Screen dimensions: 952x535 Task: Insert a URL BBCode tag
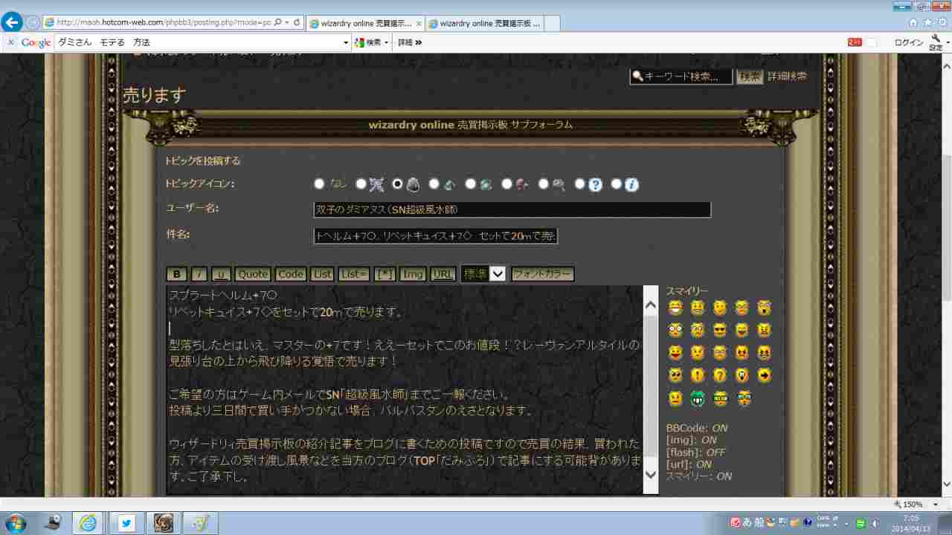[443, 274]
